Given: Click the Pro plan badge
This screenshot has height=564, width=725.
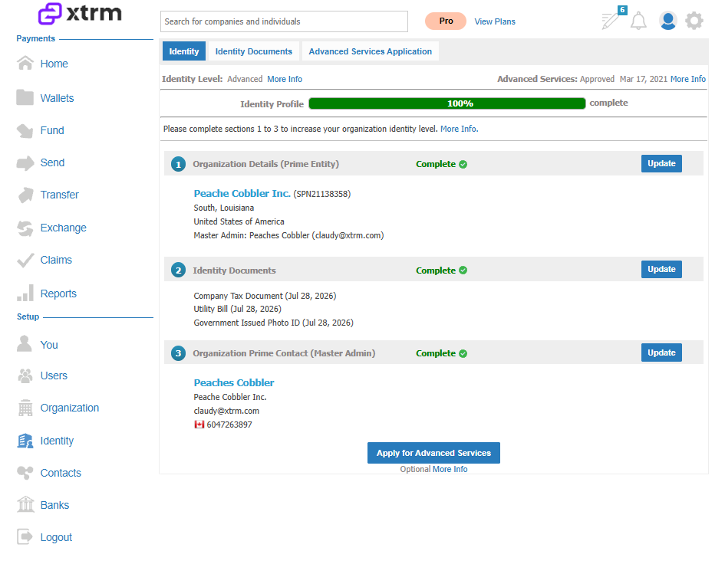Looking at the screenshot, I should [x=446, y=21].
